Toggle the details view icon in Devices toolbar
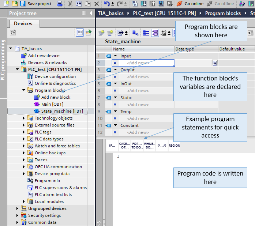 click(x=80, y=33)
